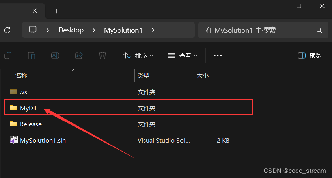Click the This PC monitor icon in address bar
The width and height of the screenshot is (332, 178).
(33, 30)
